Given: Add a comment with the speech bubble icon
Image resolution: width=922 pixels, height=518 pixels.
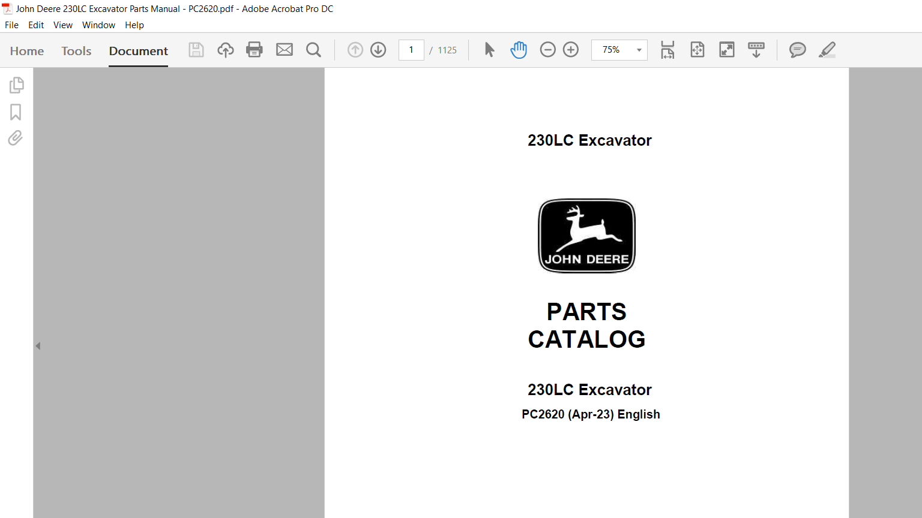Looking at the screenshot, I should (797, 50).
